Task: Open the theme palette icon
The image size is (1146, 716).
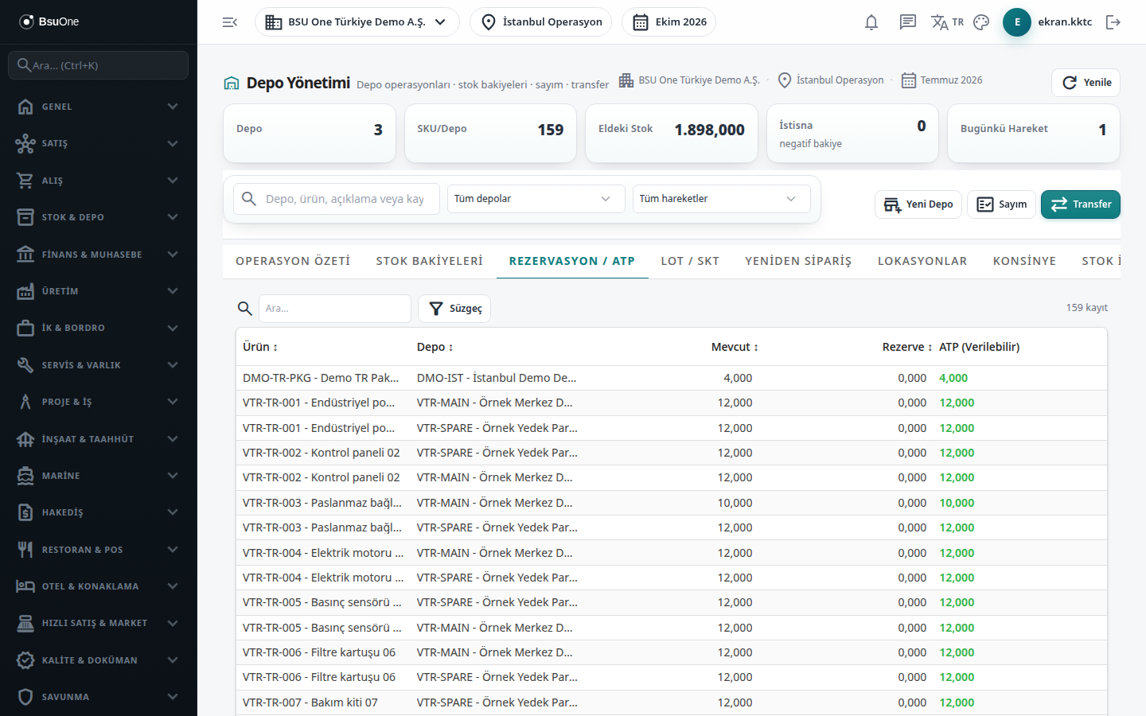Action: [981, 22]
